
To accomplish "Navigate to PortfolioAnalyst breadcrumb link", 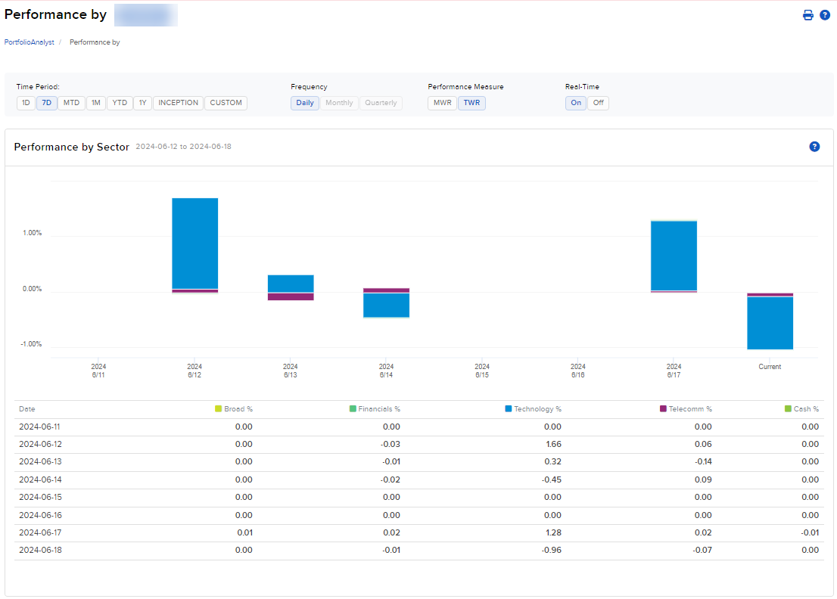I will [x=29, y=42].
